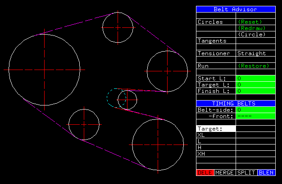Click the red DELE button
This screenshot has height=184, width=282.
click(x=205, y=172)
